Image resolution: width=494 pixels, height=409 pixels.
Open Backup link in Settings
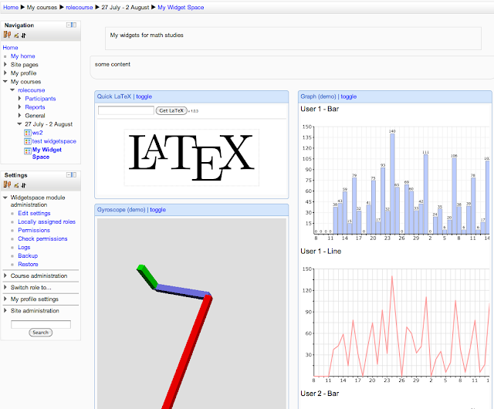point(28,256)
